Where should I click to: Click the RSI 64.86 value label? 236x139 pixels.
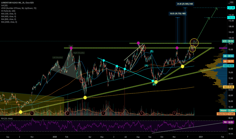point(228,122)
